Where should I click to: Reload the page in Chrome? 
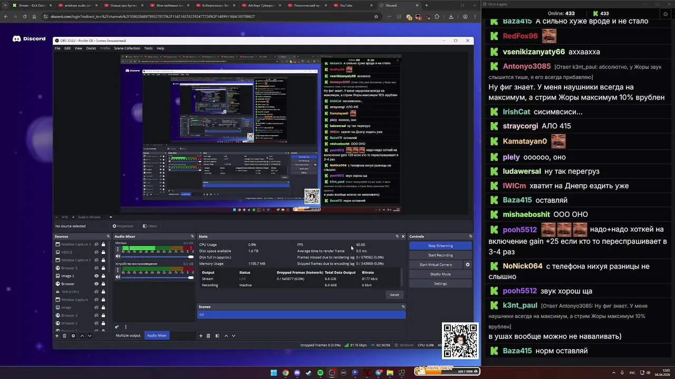pos(24,16)
